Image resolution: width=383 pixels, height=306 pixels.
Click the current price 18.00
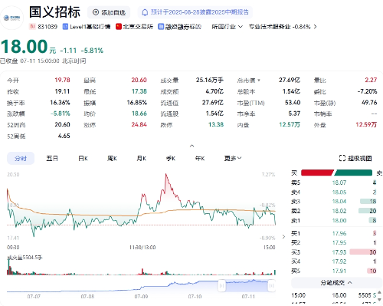pos(25,47)
